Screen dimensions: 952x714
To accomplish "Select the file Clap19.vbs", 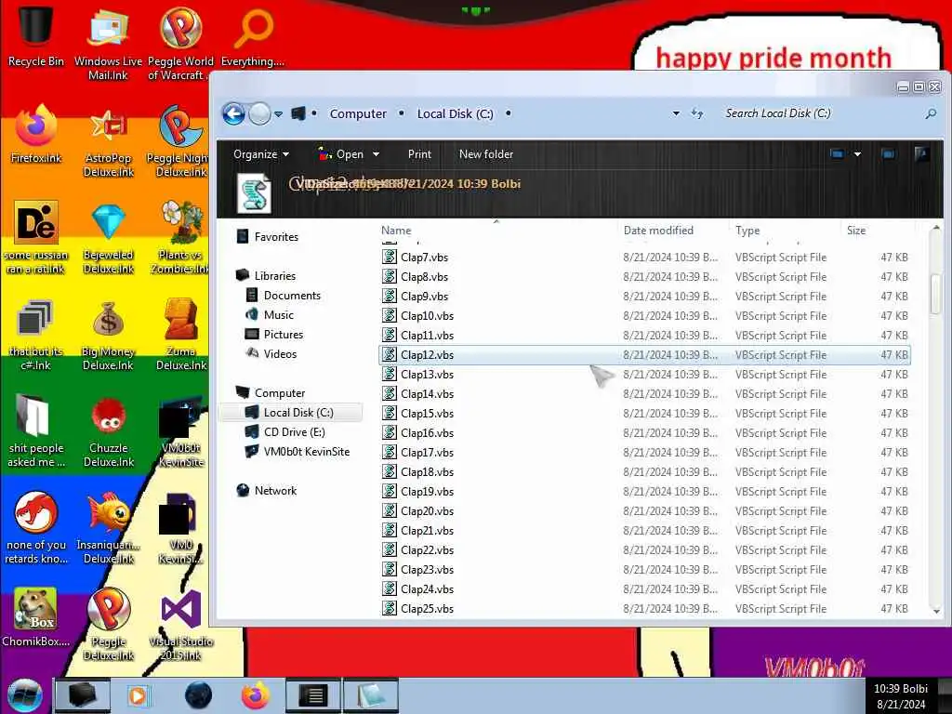I will pyautogui.click(x=427, y=491).
